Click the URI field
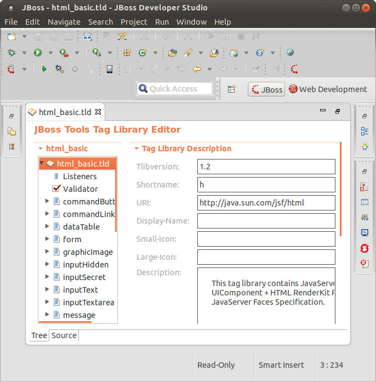Screen dimensions: 376x382 [266, 203]
